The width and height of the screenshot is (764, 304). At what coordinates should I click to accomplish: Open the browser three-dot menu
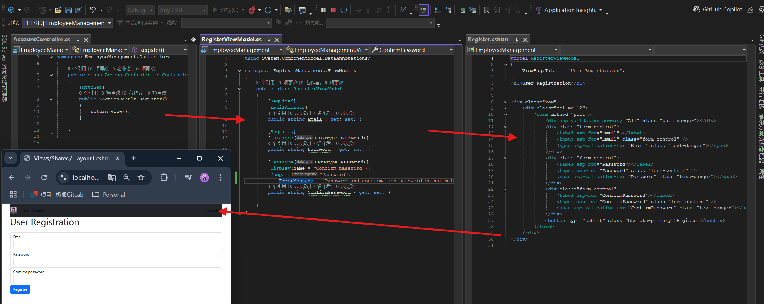pos(221,178)
